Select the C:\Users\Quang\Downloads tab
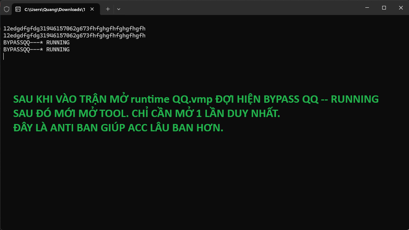 click(x=56, y=10)
